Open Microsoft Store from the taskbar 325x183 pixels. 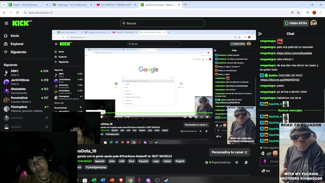(x=85, y=180)
